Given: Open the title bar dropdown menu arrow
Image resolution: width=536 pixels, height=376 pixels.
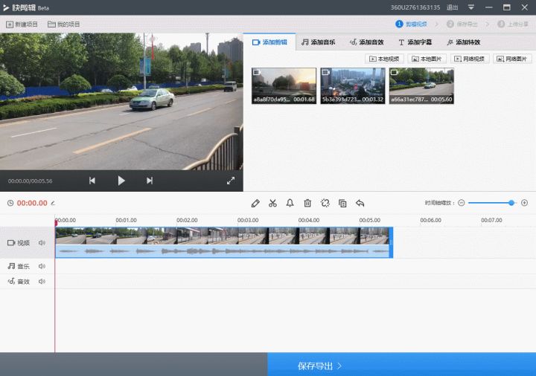Looking at the screenshot, I should coord(471,7).
